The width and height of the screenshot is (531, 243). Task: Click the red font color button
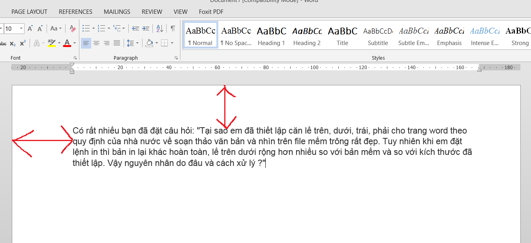(x=67, y=43)
